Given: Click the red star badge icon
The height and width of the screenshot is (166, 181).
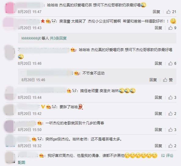Looking at the screenshot, I should pyautogui.click(x=43, y=21).
